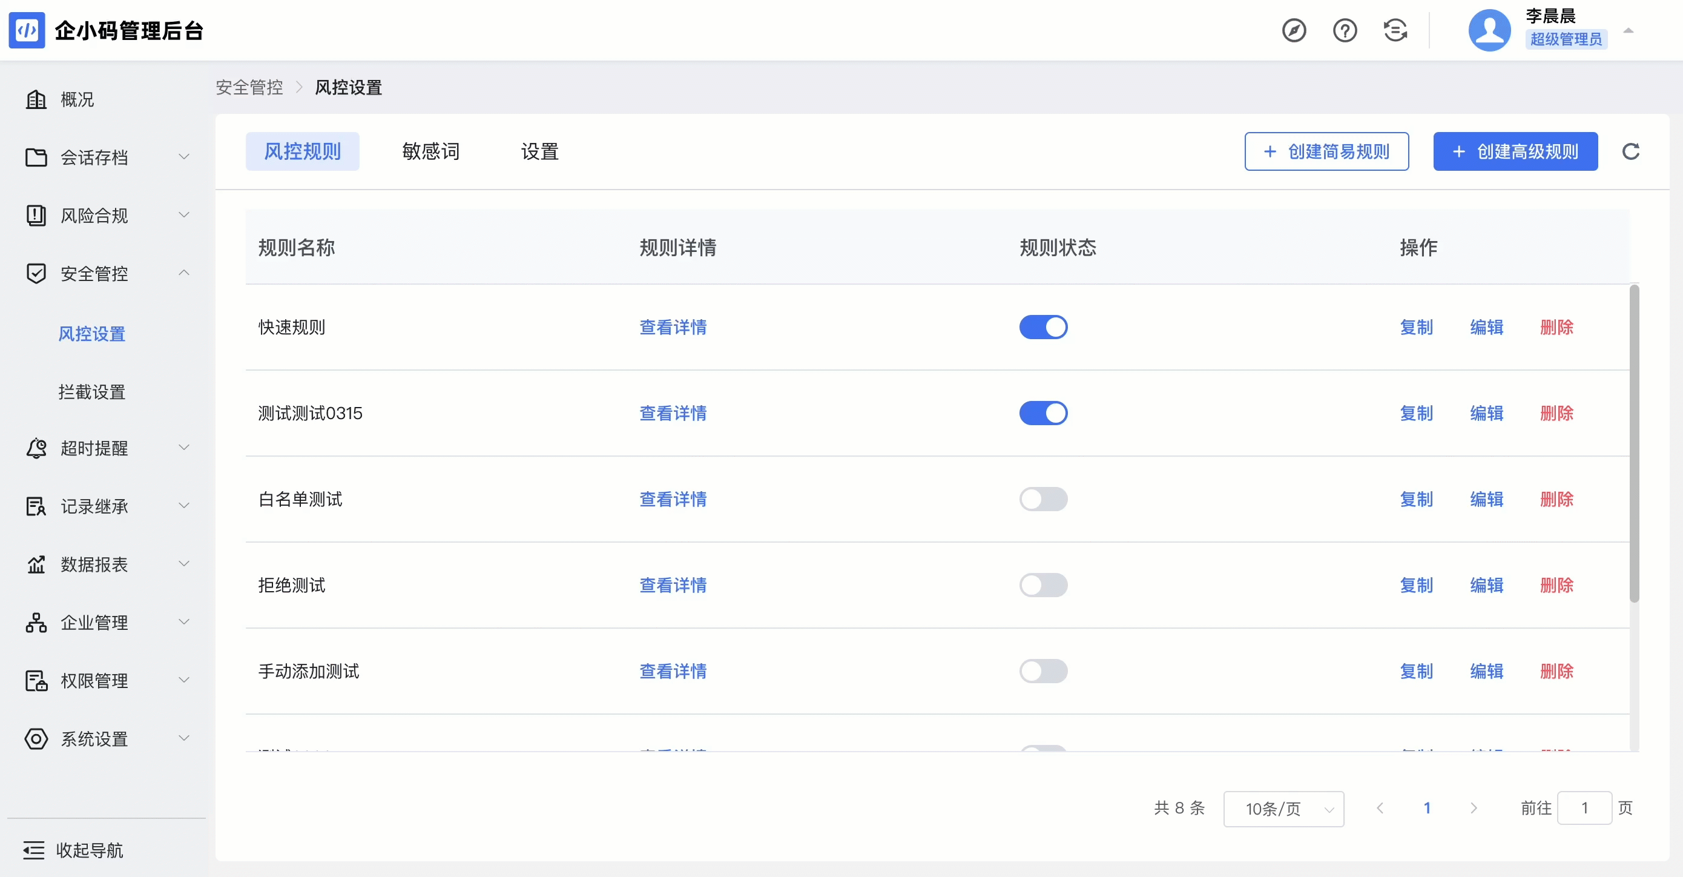Delete the 手动添加测试 rule

(x=1556, y=671)
